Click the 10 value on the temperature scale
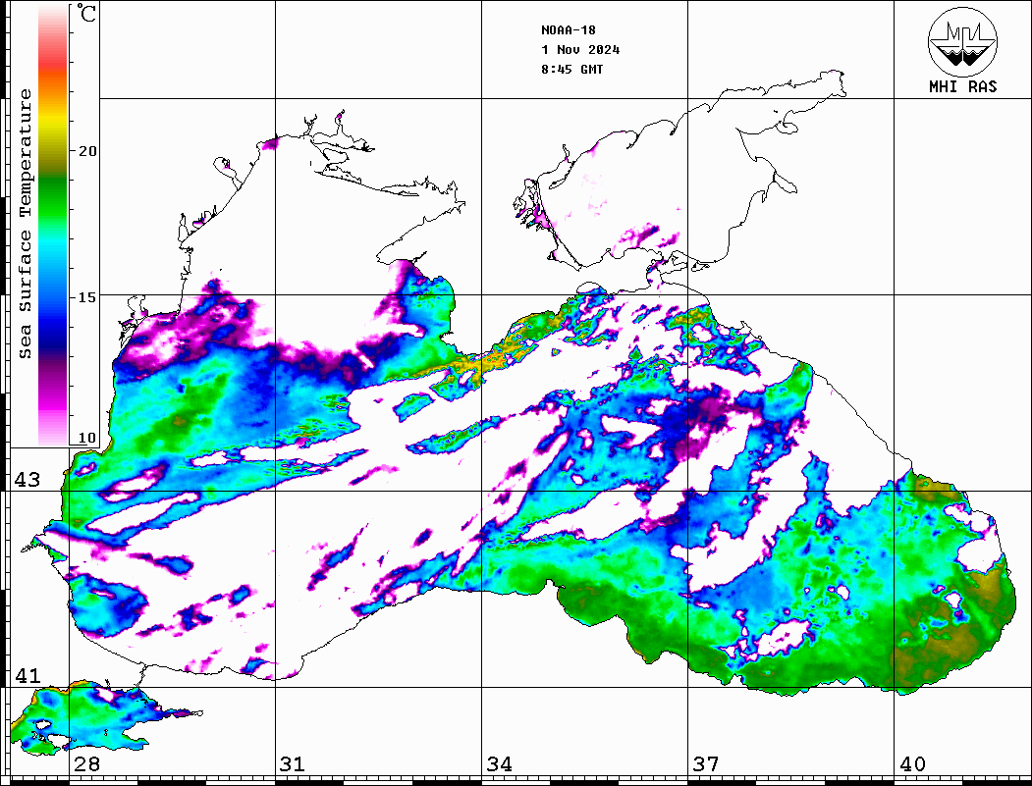 (x=87, y=438)
